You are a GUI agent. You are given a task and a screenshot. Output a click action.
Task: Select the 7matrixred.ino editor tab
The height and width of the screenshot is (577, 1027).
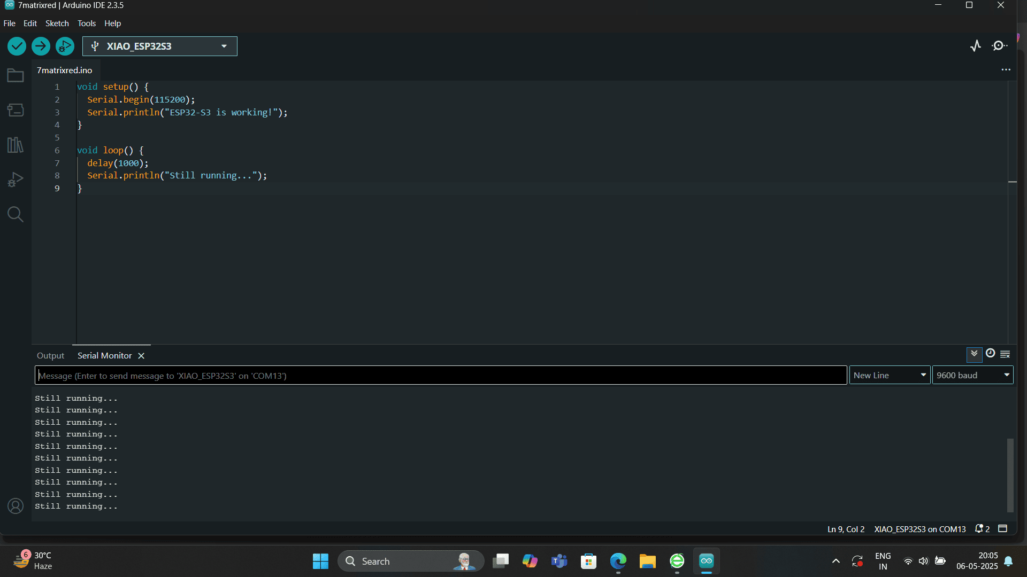click(x=65, y=71)
